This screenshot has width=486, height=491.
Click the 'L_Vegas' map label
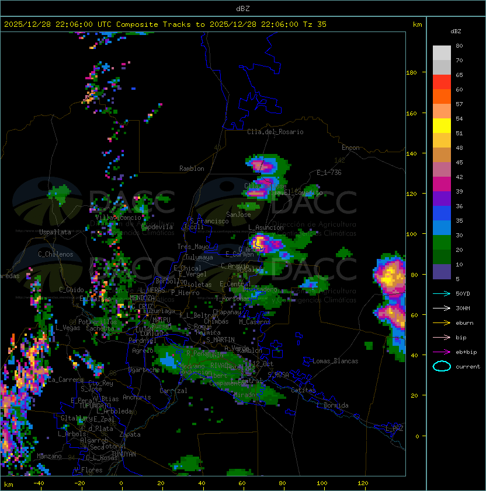point(68,328)
